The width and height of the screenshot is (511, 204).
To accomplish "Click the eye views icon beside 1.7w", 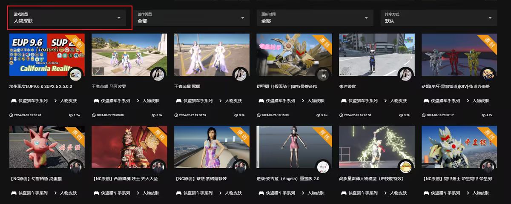I will coord(71,115).
